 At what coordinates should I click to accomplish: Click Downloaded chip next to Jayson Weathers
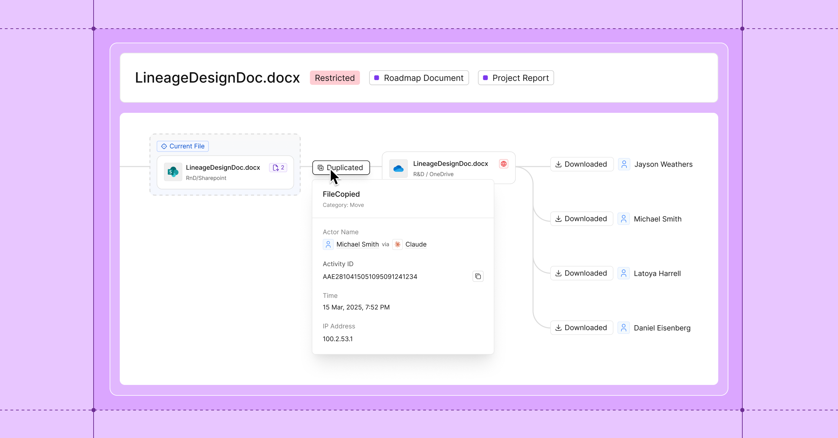[x=581, y=164]
